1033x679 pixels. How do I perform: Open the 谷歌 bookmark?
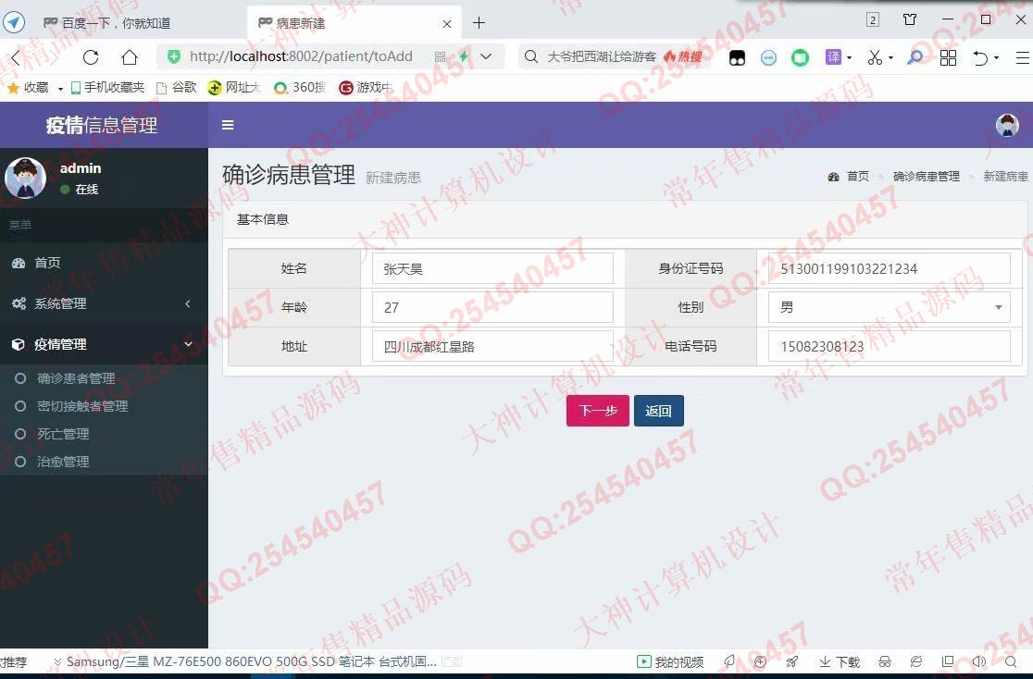coord(177,87)
